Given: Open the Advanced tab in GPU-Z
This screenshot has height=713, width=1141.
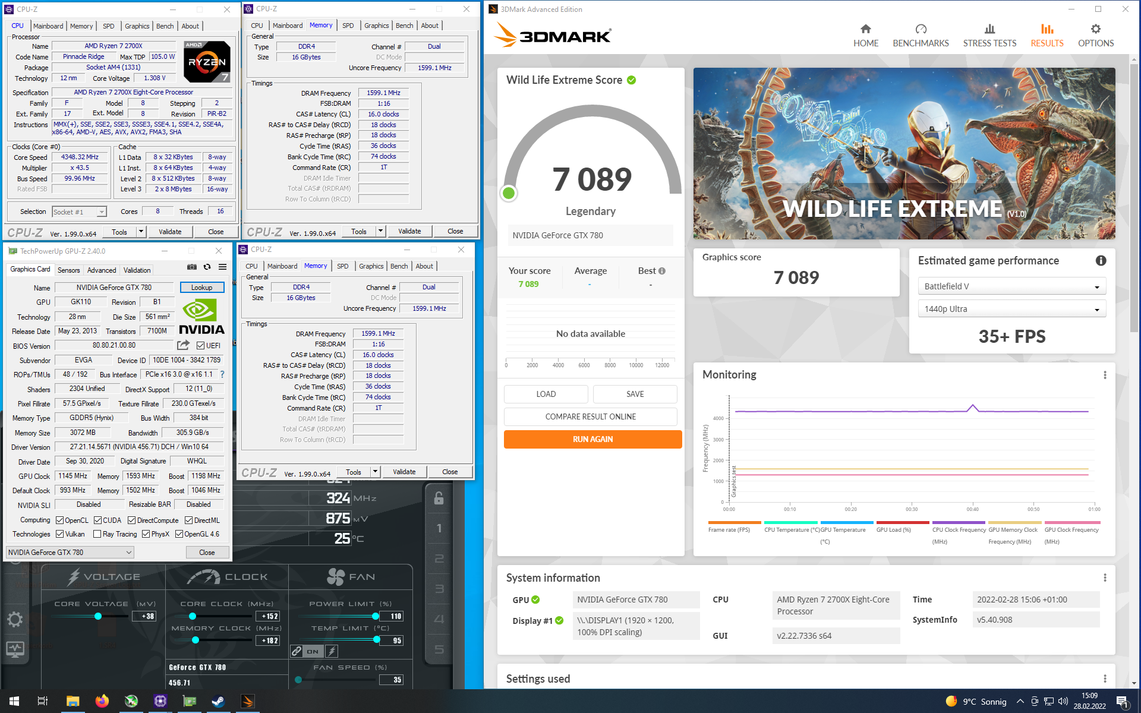Looking at the screenshot, I should [x=102, y=270].
